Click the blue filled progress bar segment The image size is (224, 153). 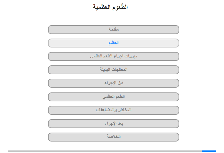pyautogui.click(x=209, y=151)
